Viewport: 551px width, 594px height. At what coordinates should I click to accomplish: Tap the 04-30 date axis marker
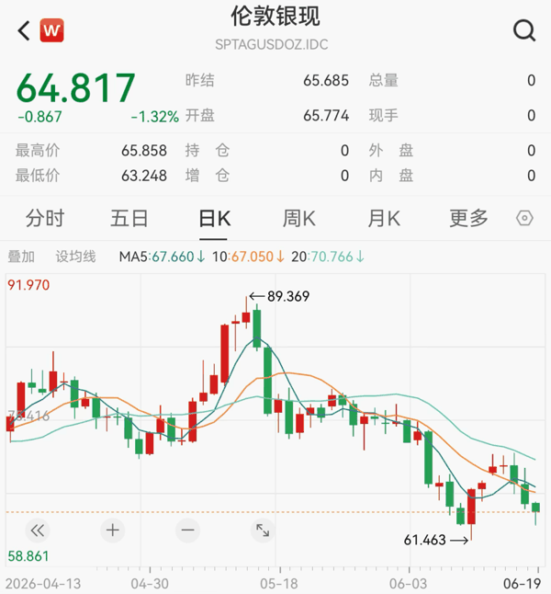(x=150, y=584)
